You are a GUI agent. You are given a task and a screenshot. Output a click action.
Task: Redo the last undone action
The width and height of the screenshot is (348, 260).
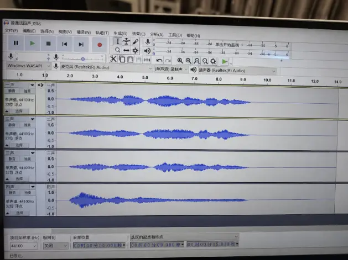point(168,61)
